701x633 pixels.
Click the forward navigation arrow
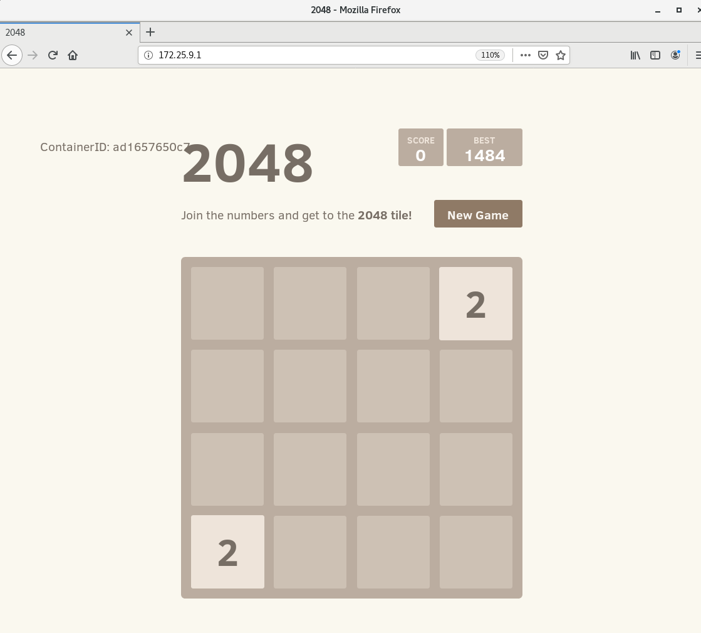(33, 55)
